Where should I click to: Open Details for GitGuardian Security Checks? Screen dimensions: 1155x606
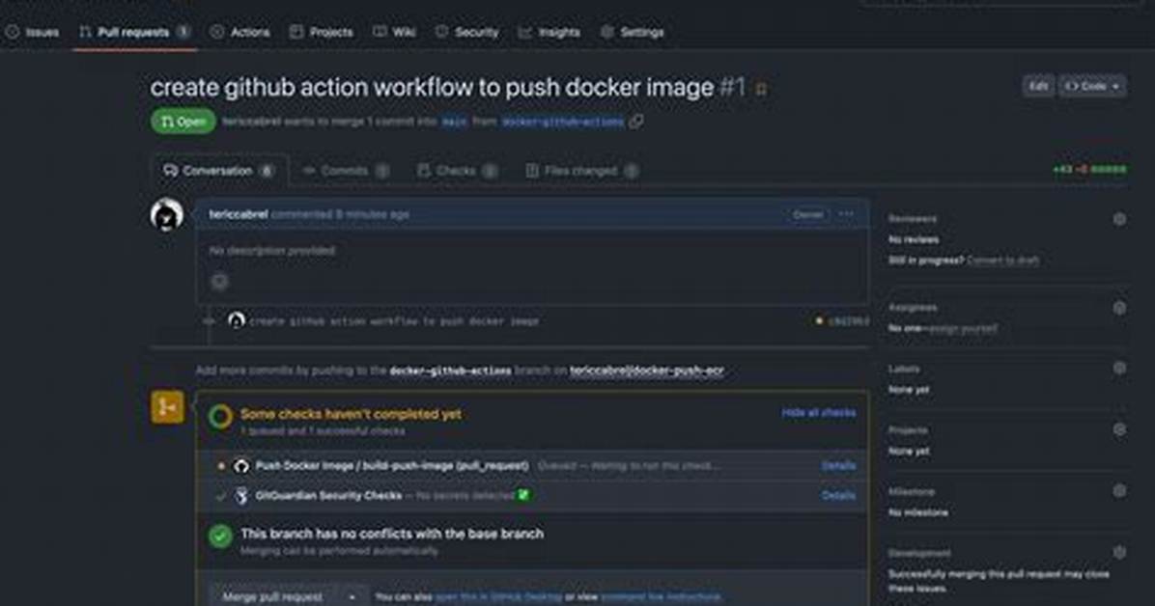click(838, 496)
